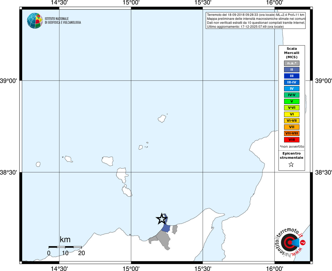The image size is (332, 271).
Task: Select the yellow VI legend swatch
Action: tap(292, 114)
